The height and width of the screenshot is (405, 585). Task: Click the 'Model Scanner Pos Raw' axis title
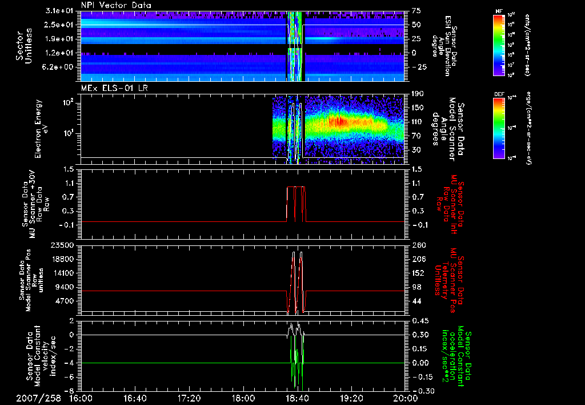tap(31, 280)
